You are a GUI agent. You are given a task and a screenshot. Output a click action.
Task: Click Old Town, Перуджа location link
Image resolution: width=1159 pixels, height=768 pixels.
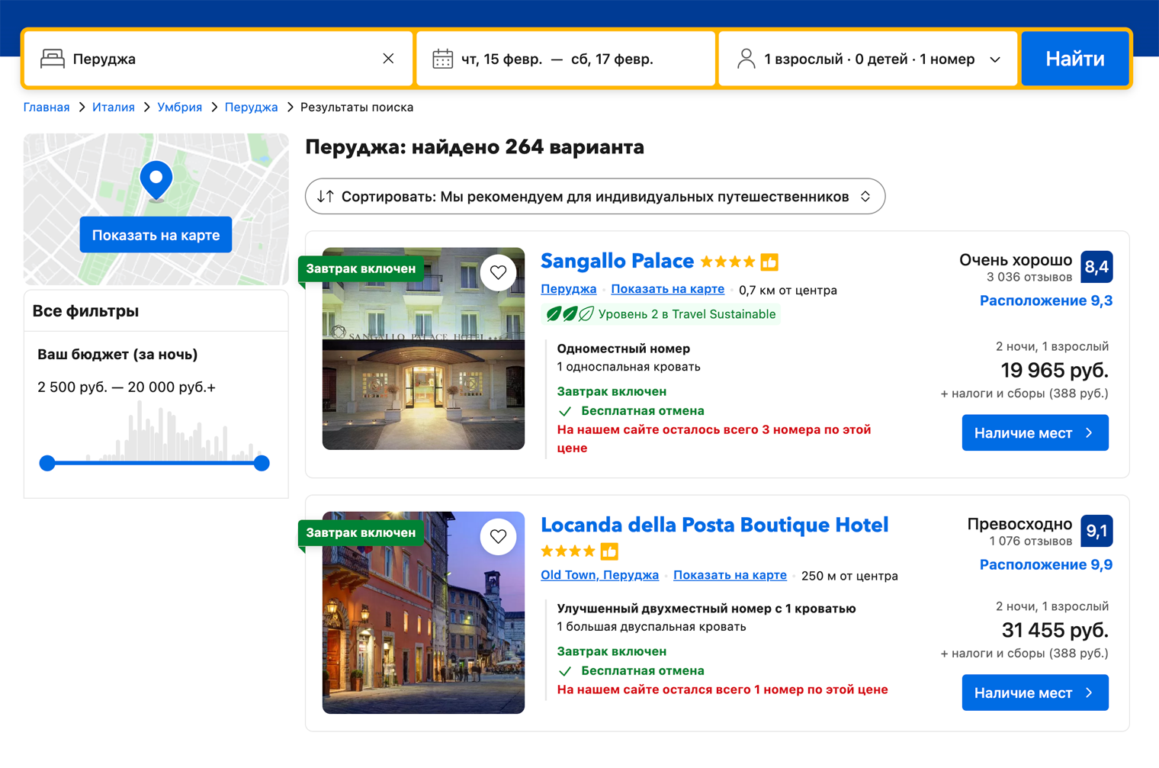[600, 575]
